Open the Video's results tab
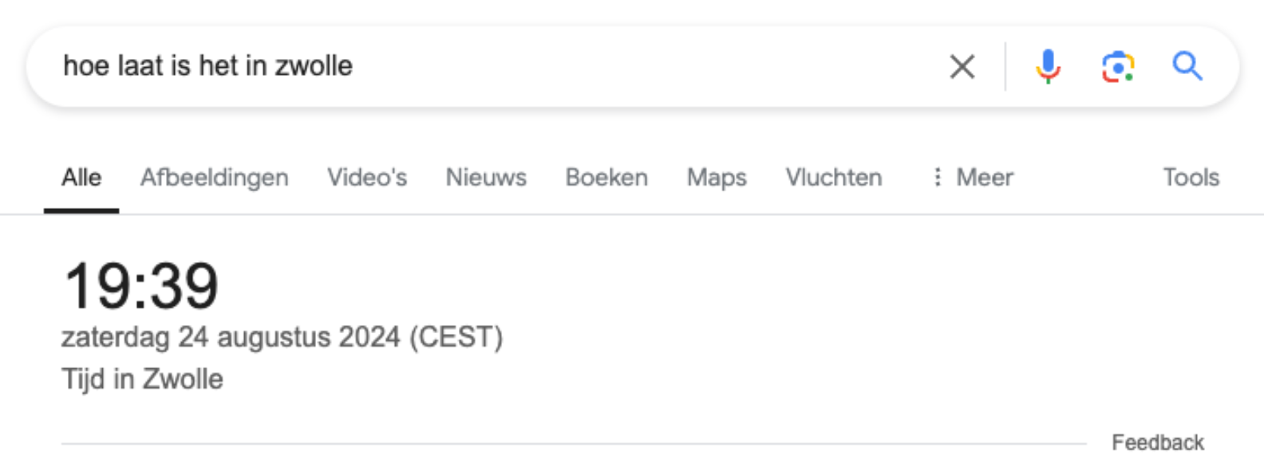This screenshot has height=471, width=1264. [x=367, y=177]
